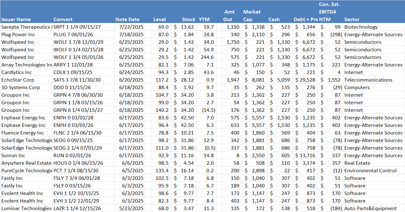Click amount out '1,947'

pos(233,80)
